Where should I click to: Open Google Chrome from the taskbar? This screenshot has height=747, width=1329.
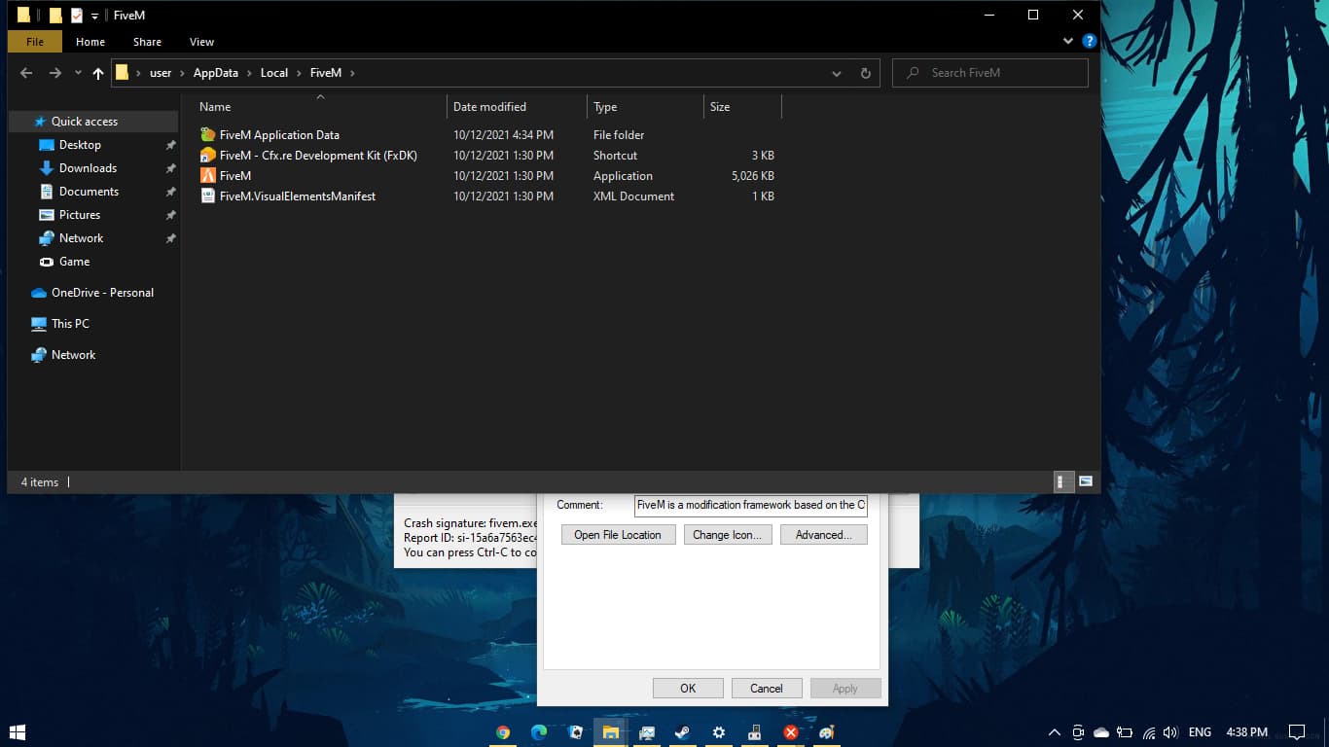[x=503, y=732]
